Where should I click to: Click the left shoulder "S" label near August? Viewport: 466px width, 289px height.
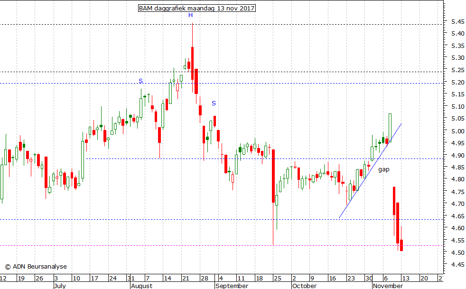pos(141,81)
